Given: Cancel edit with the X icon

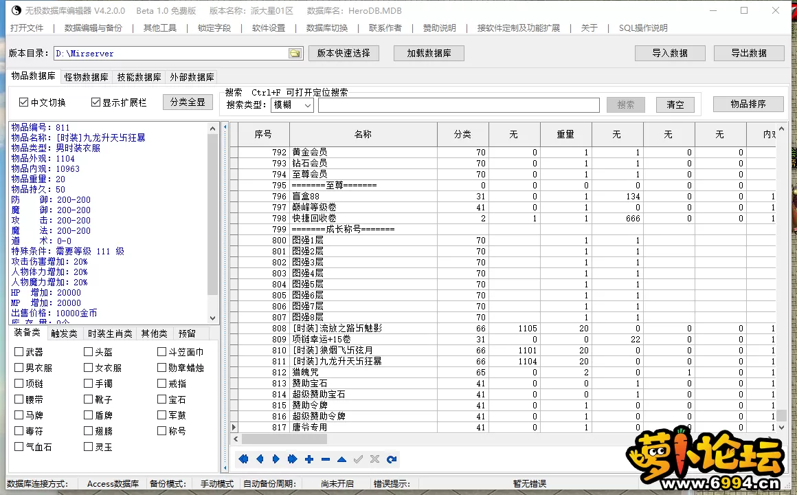Looking at the screenshot, I should (x=374, y=459).
